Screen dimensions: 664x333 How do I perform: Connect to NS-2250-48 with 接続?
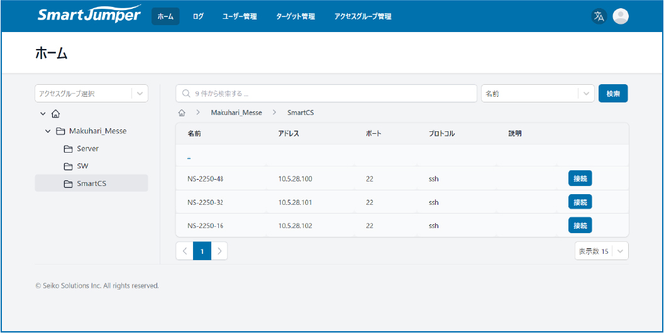click(580, 178)
